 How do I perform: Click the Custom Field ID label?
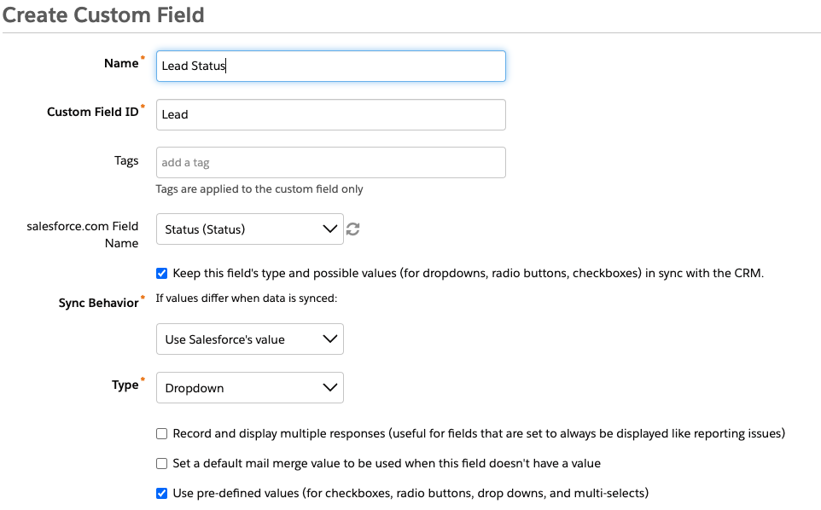tap(92, 112)
